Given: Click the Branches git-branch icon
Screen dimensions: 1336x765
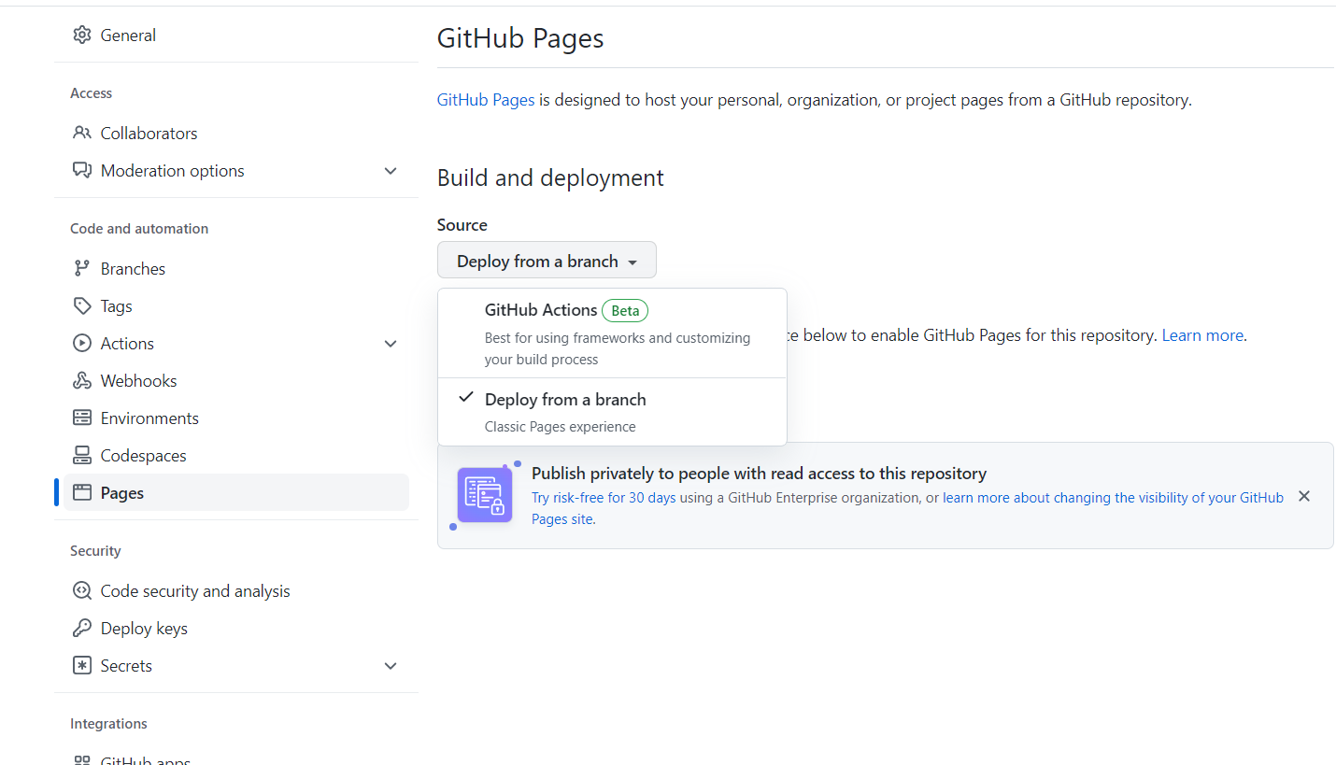Looking at the screenshot, I should (x=82, y=269).
